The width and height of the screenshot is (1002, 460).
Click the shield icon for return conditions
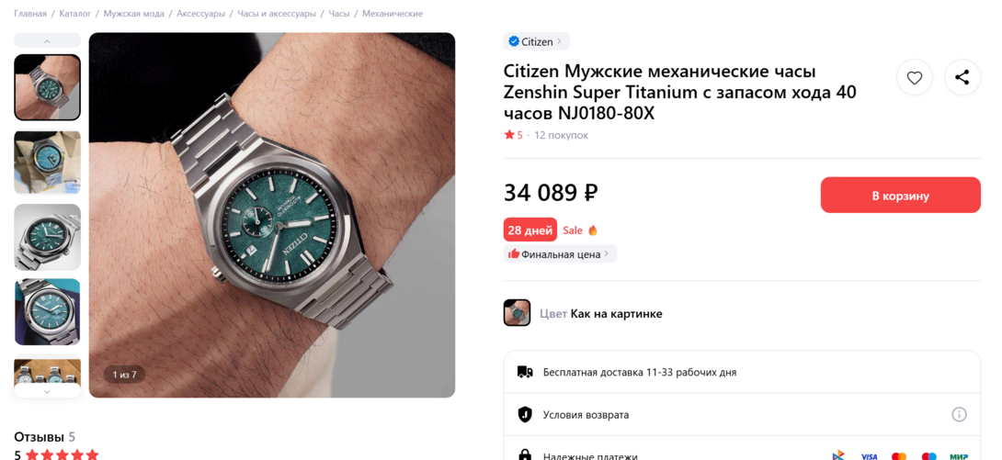coord(525,415)
